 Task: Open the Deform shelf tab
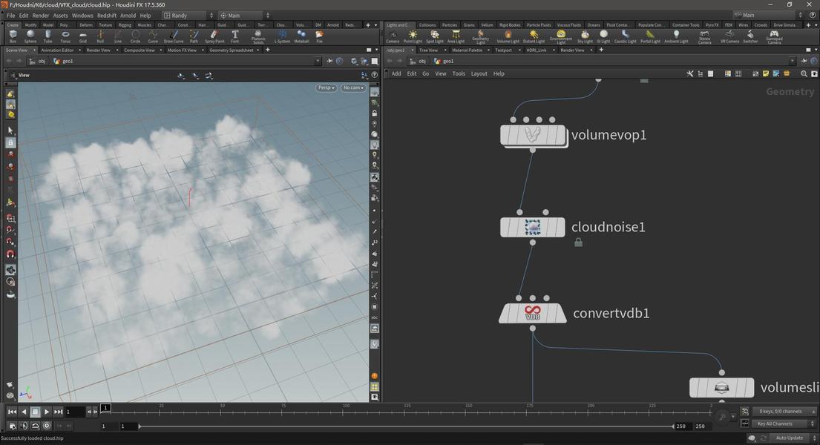pyautogui.click(x=86, y=25)
